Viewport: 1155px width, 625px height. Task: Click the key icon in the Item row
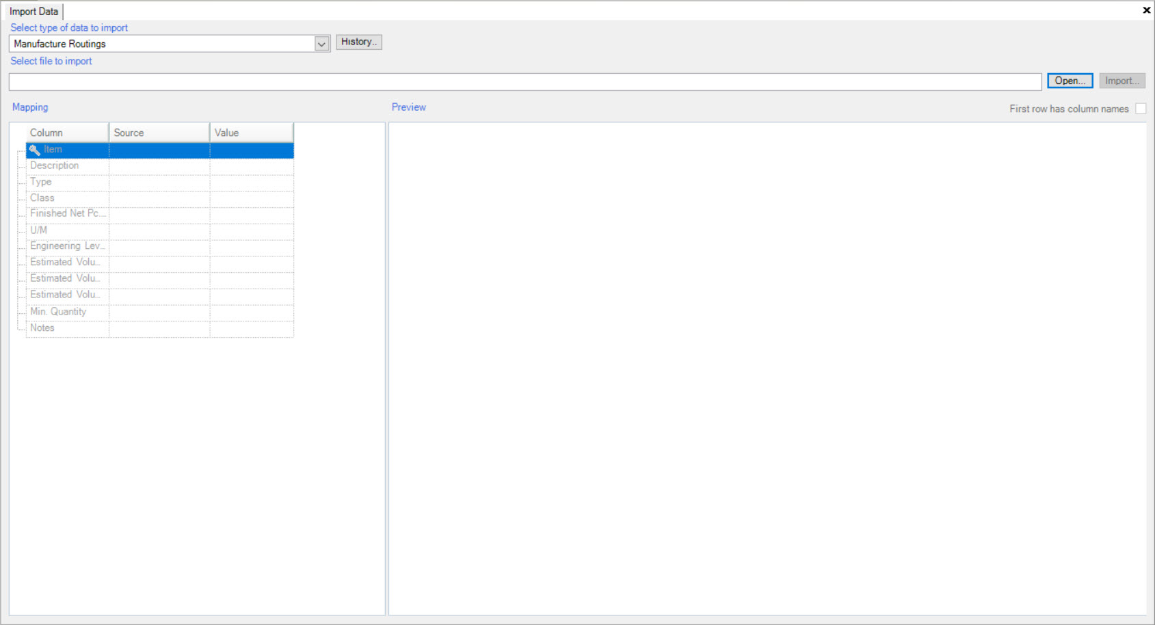35,150
